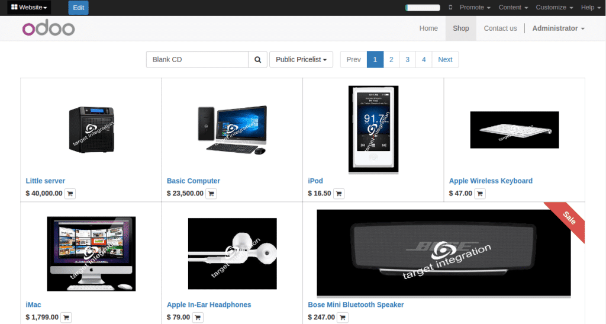The height and width of the screenshot is (324, 606).
Task: Expand the Promote menu
Action: tap(475, 7)
